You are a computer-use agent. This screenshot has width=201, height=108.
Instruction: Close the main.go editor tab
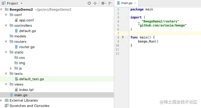click(135, 3)
